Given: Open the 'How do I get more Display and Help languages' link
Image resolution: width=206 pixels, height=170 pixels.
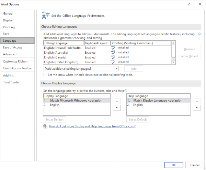Looking at the screenshot, I should click(92, 126).
